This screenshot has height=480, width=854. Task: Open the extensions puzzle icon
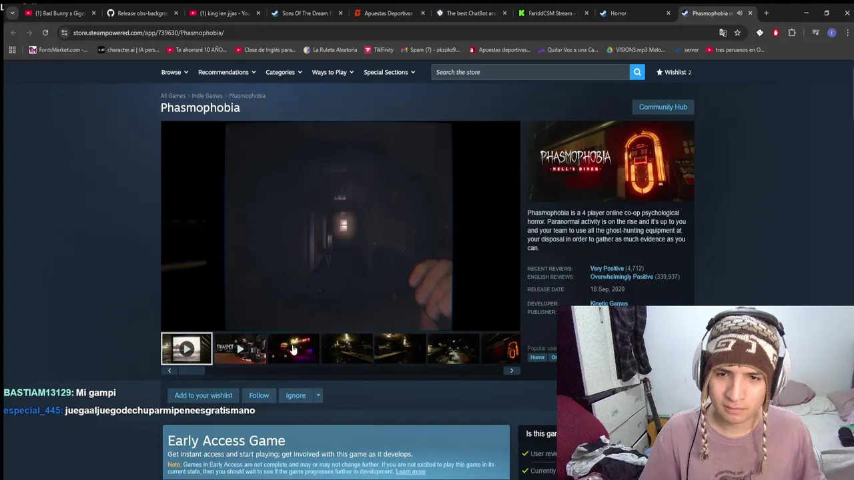792,33
